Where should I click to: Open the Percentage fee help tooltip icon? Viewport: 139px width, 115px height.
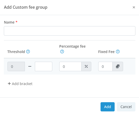(62, 51)
